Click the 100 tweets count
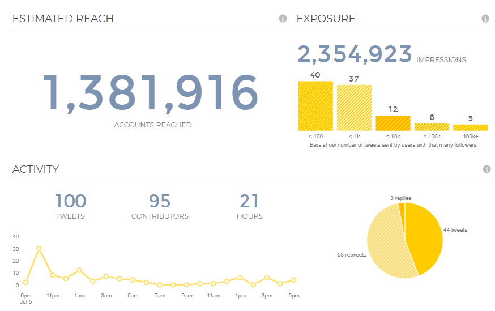This screenshot has width=495, height=311. click(x=71, y=201)
